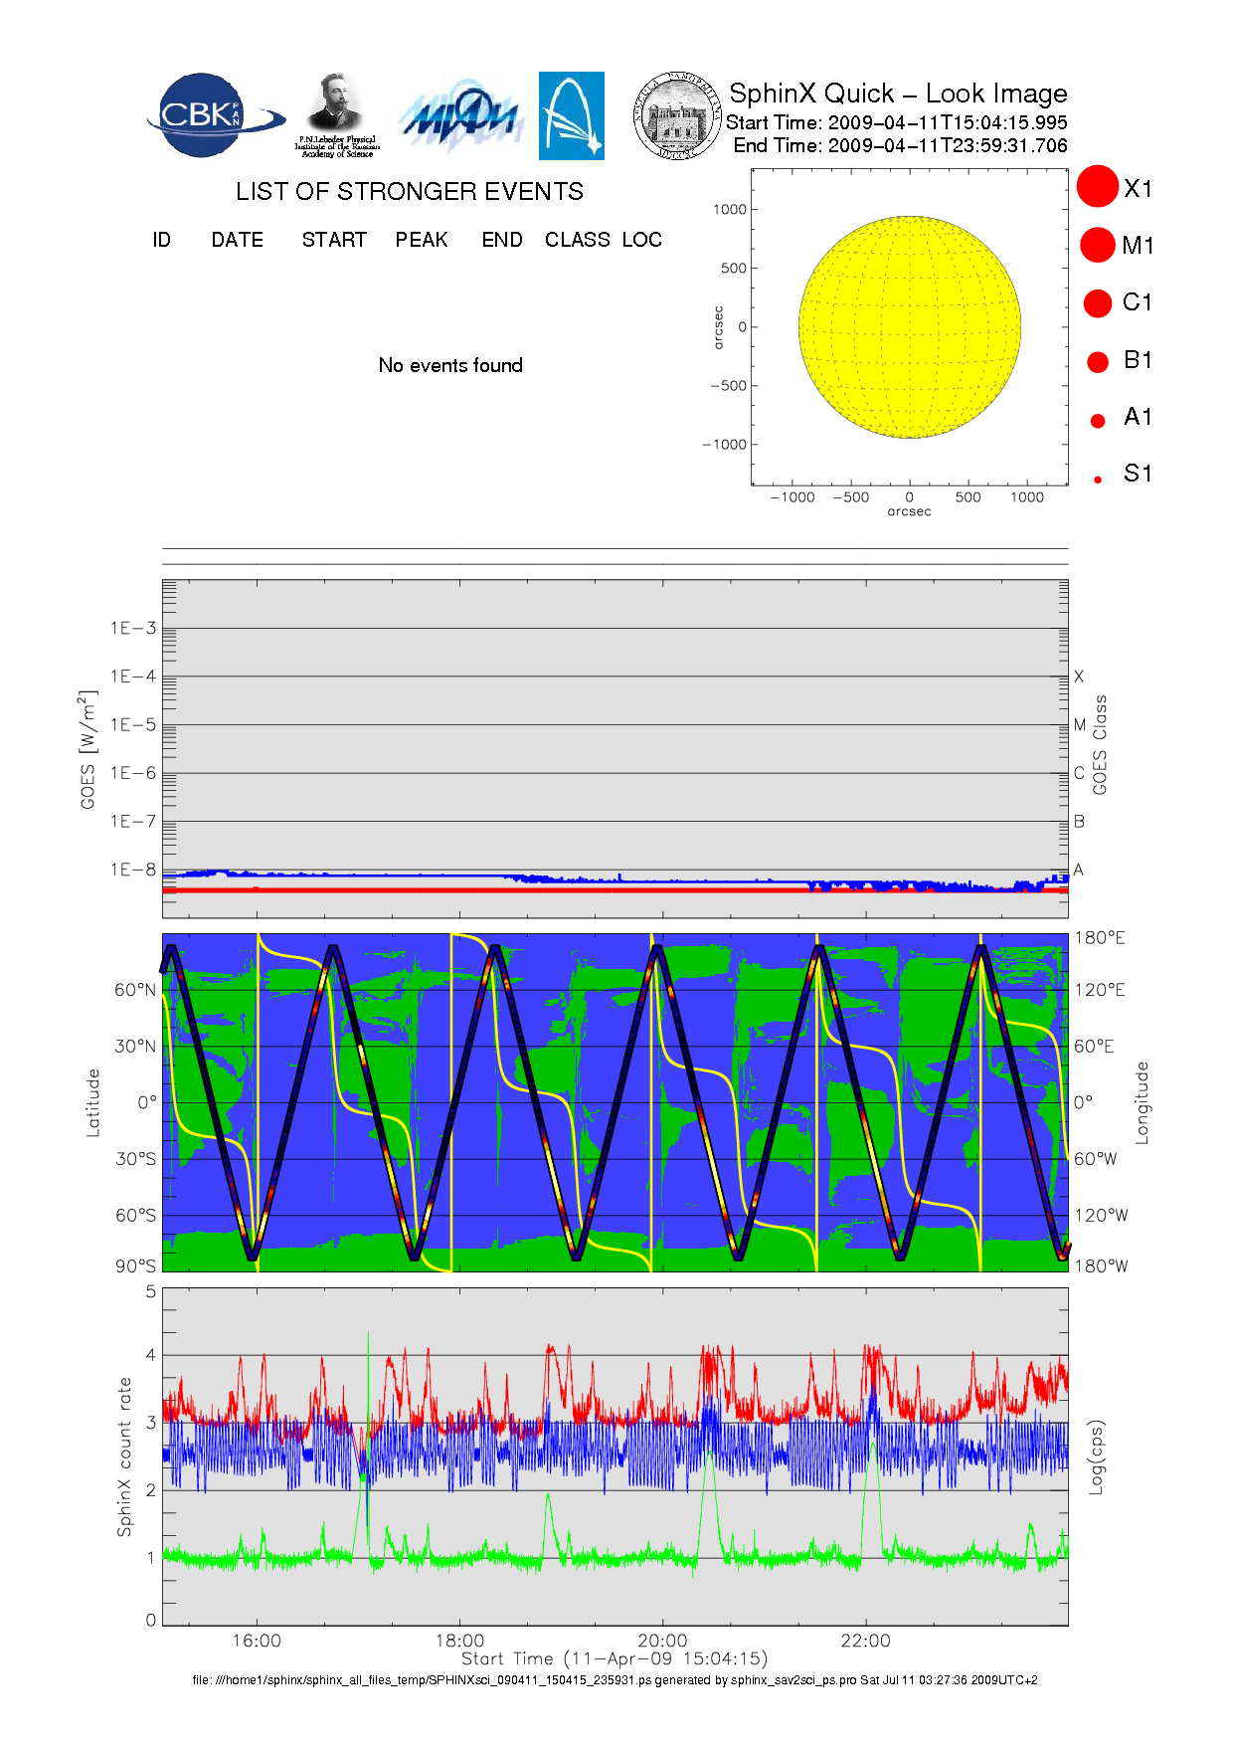
Task: Click the CLASS column header
Action: click(577, 240)
